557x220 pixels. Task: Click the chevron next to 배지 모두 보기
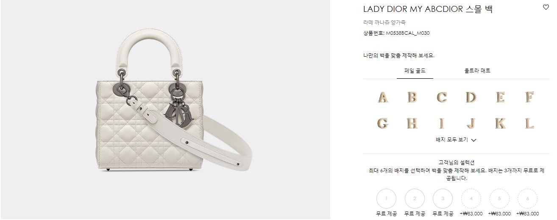[474, 140]
